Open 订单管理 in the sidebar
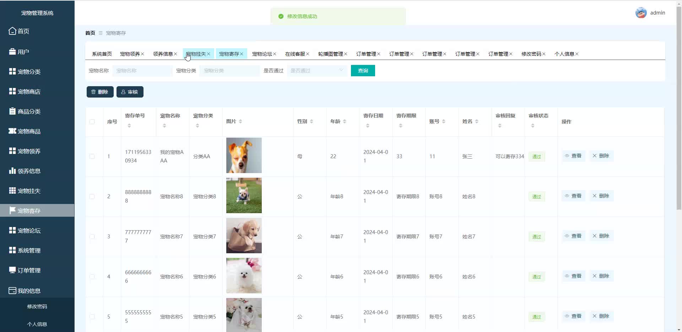Screen dimensions: 682x332 [x=37, y=270]
